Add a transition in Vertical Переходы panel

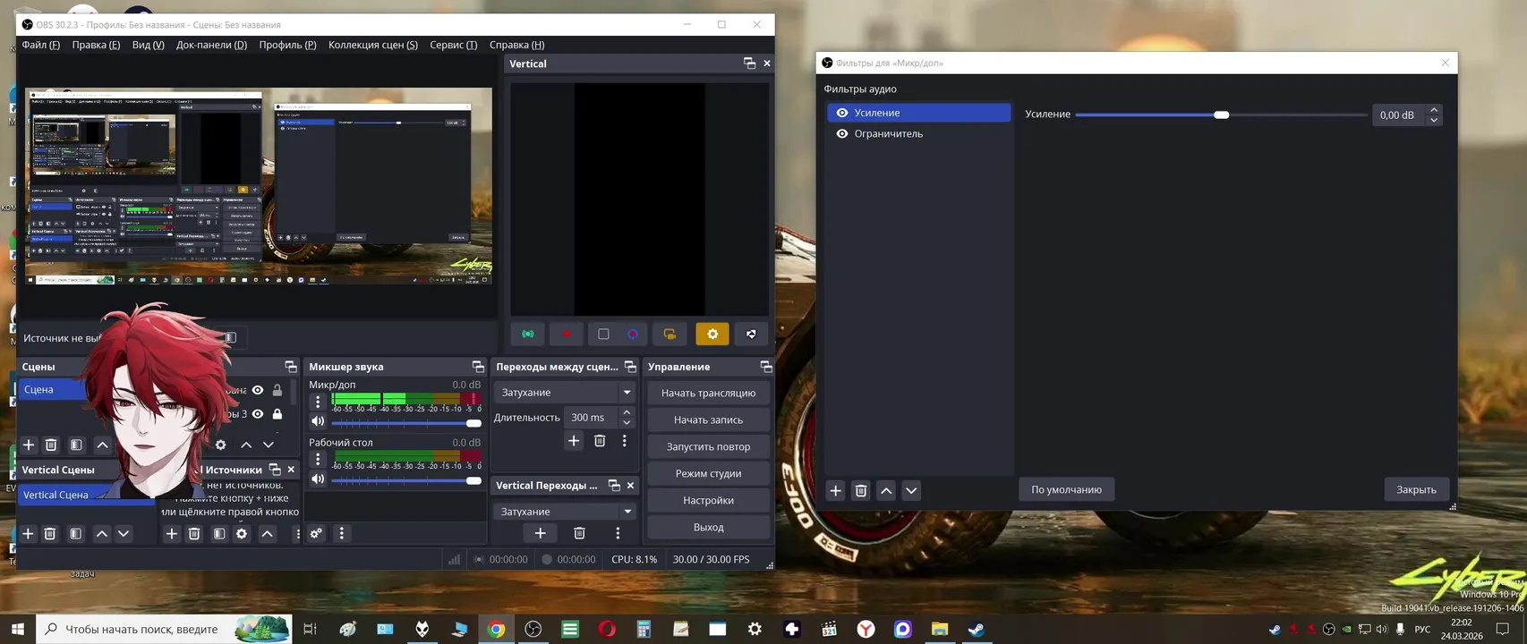point(540,532)
